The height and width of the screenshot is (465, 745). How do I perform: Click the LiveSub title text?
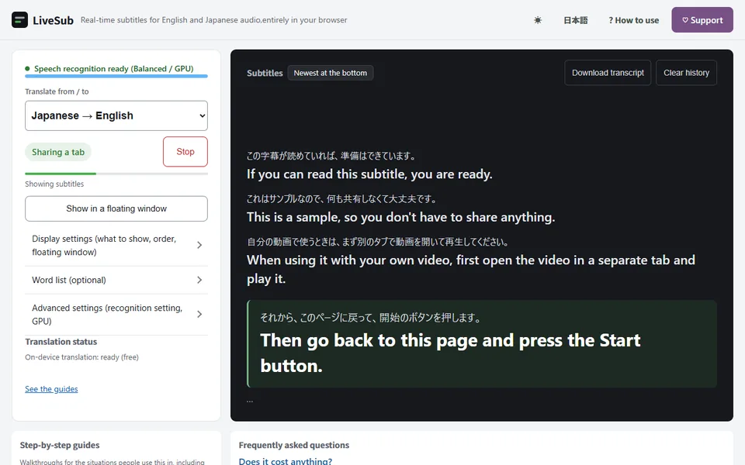click(54, 20)
